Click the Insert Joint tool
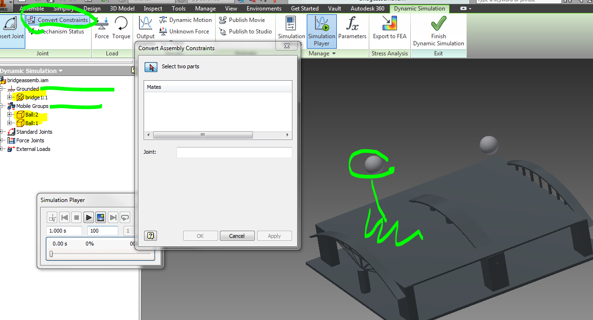 12,31
